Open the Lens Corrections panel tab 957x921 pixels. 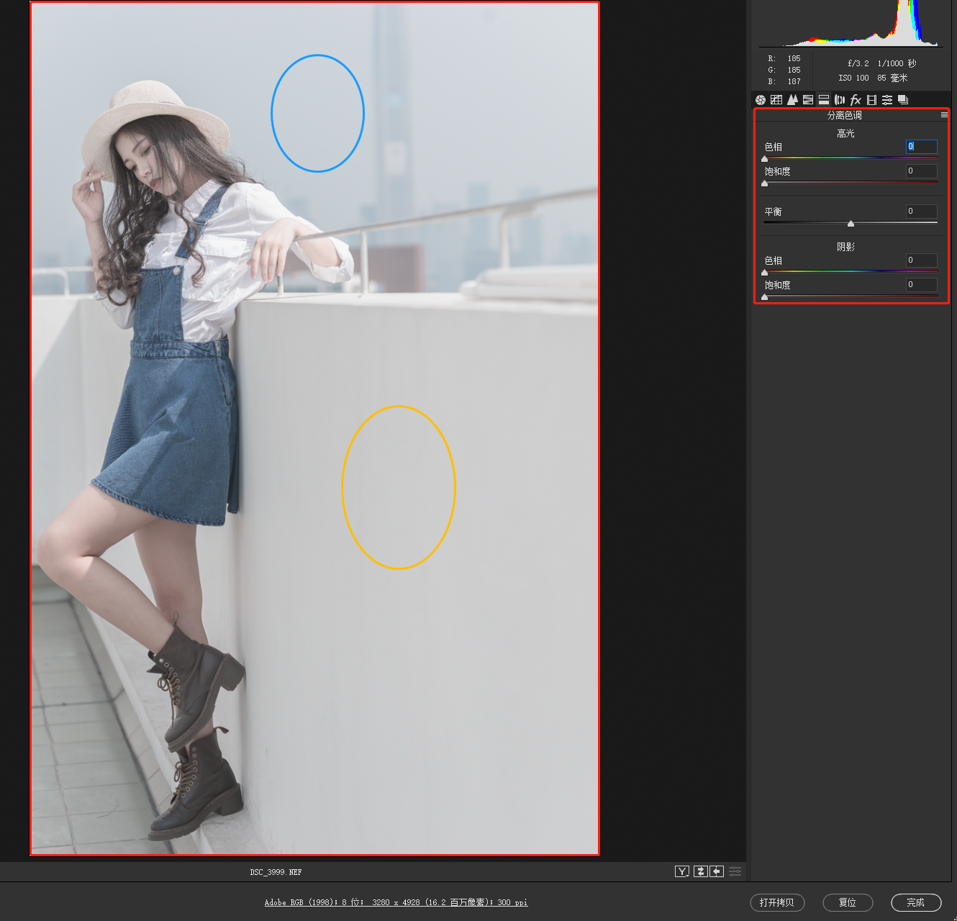840,100
